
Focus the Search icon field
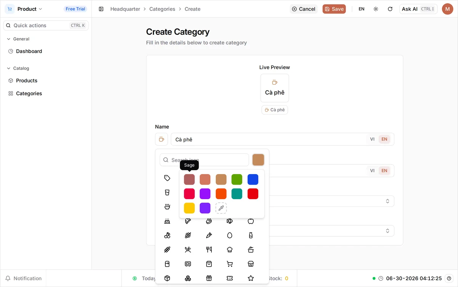tap(204, 160)
